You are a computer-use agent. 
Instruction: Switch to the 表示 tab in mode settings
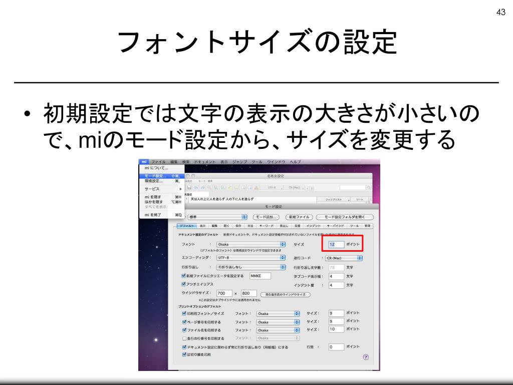coord(202,226)
